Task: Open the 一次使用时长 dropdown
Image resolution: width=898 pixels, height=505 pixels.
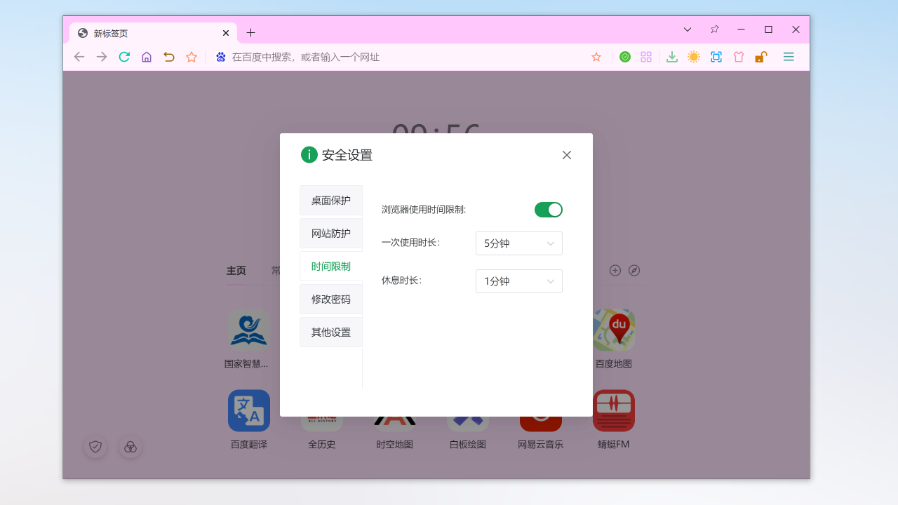Action: [518, 243]
